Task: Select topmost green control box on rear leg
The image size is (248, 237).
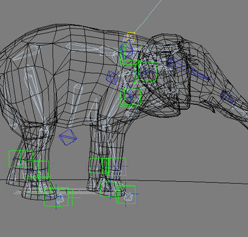Action: 20,159
